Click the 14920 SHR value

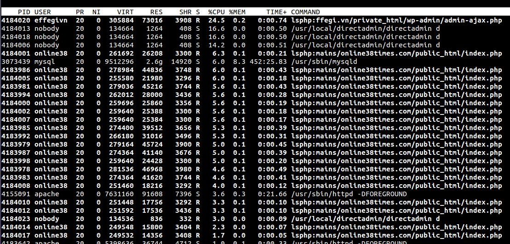click(181, 62)
